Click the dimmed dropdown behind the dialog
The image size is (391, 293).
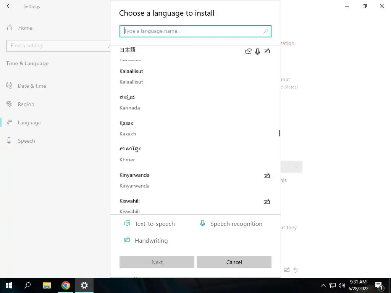[292, 167]
